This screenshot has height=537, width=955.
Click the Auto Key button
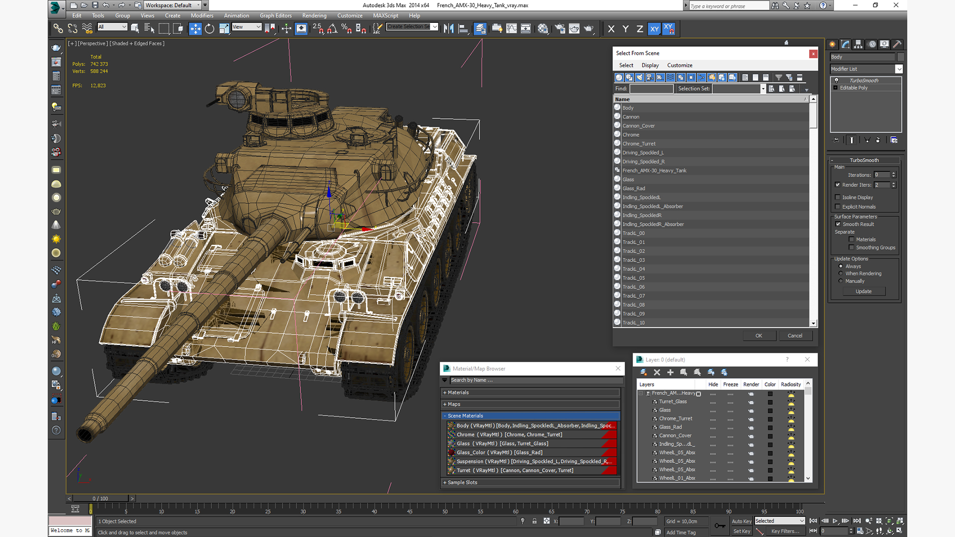[741, 522]
